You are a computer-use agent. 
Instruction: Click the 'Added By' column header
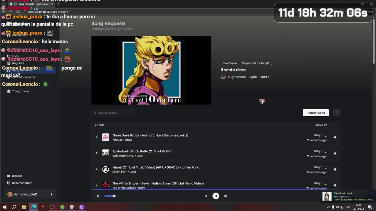(321, 125)
